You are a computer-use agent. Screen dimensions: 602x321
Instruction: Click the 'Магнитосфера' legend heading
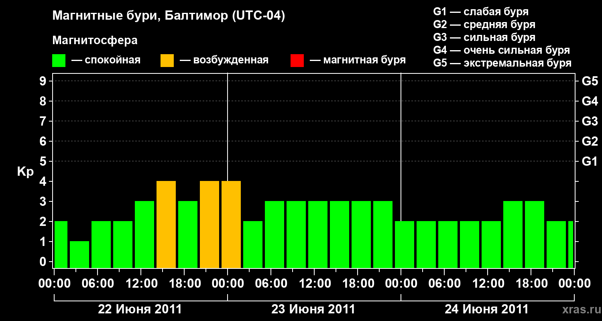tap(95, 41)
